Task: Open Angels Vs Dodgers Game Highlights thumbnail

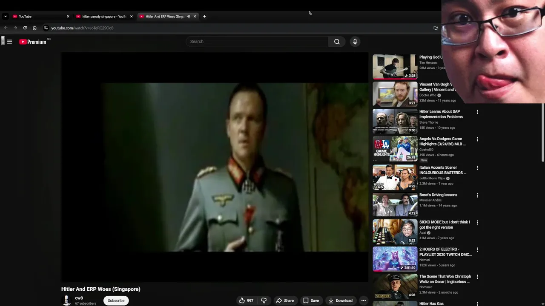Action: pyautogui.click(x=395, y=148)
